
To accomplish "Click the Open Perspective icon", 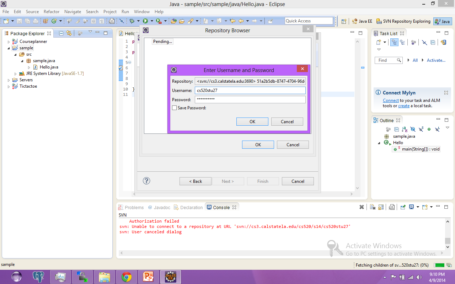I will [x=344, y=21].
